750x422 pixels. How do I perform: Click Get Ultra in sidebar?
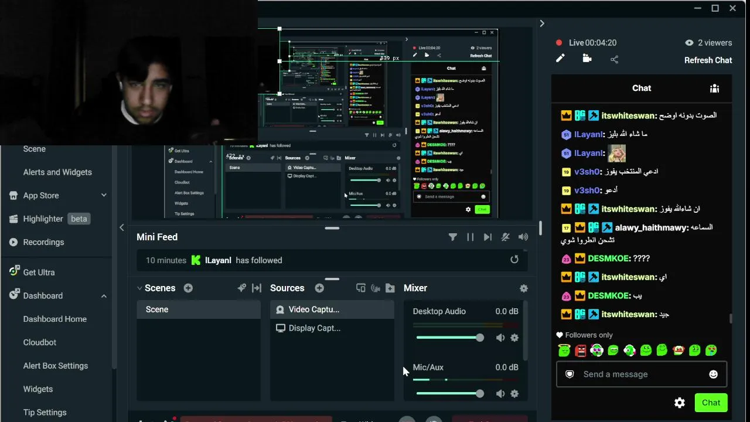point(39,272)
